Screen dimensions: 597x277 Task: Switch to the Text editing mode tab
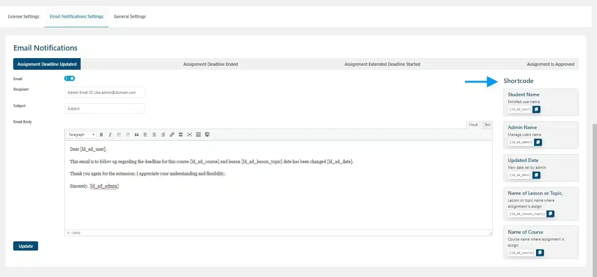point(487,125)
